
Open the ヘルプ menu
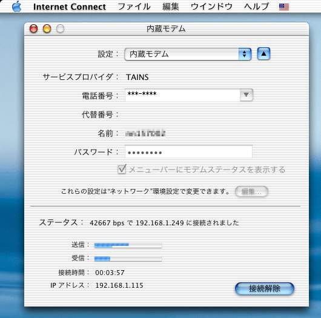pos(256,7)
